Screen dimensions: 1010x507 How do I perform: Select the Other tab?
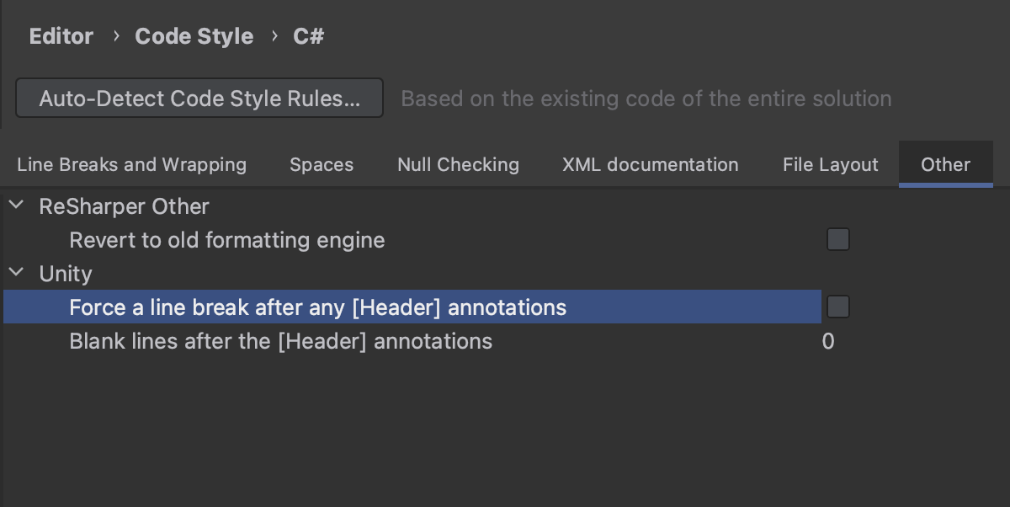[945, 165]
